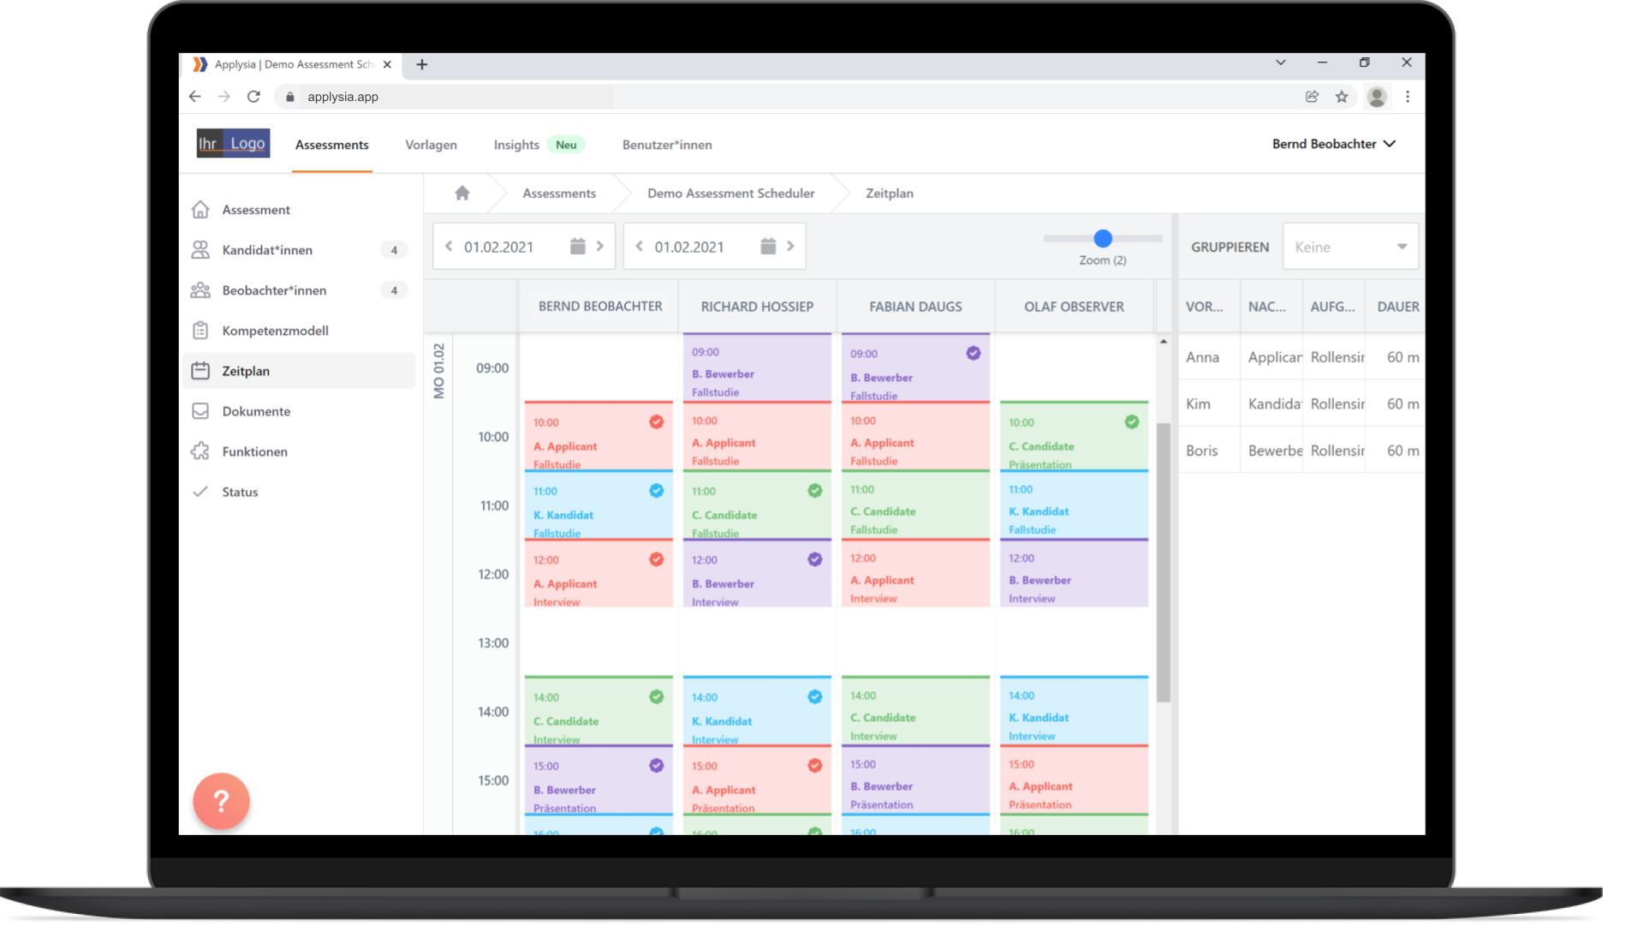Select the Boris row in the table
1644x925 pixels.
(1302, 451)
